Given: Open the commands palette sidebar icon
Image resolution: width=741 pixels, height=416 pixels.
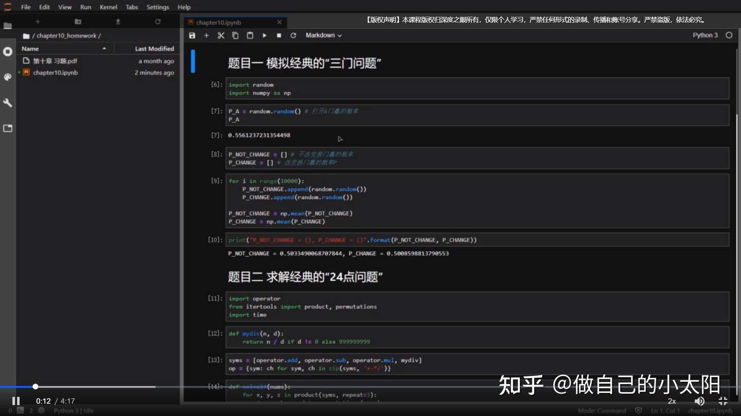Looking at the screenshot, I should pyautogui.click(x=8, y=77).
